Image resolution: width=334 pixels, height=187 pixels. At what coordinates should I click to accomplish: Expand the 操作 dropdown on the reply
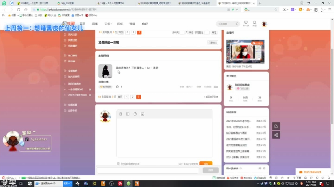189,87
